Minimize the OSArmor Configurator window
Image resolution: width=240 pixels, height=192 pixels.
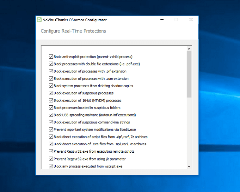pyautogui.click(x=162, y=20)
